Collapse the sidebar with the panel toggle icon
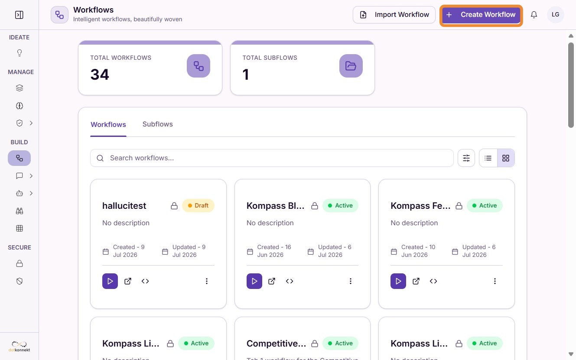576x360 pixels. coord(19,15)
